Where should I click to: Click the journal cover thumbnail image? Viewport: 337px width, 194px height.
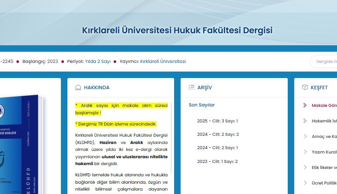(22, 142)
